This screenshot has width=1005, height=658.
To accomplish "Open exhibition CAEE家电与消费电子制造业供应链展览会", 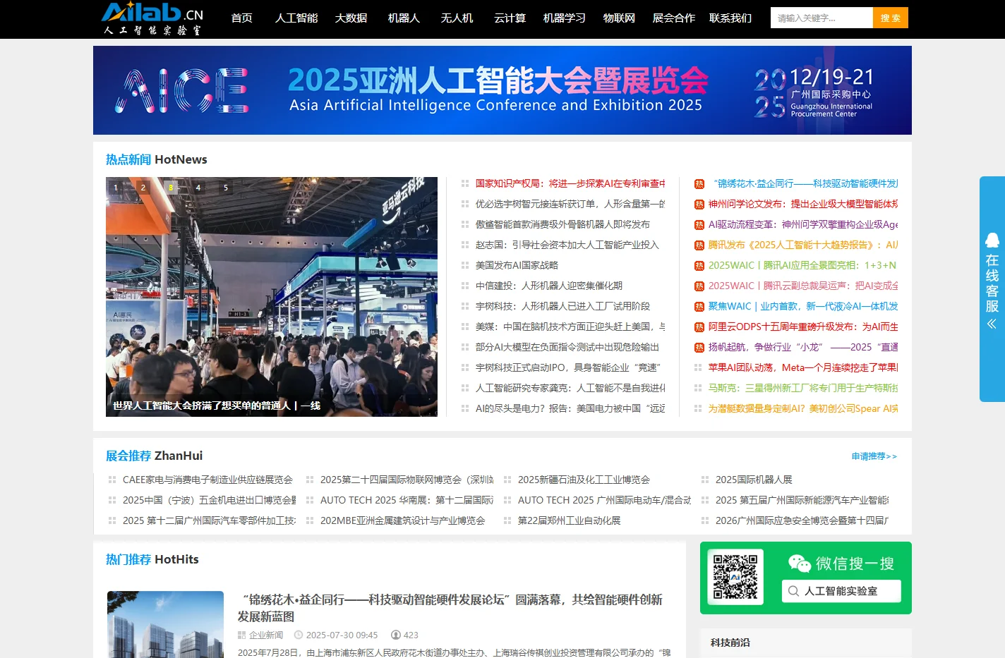I will click(207, 480).
